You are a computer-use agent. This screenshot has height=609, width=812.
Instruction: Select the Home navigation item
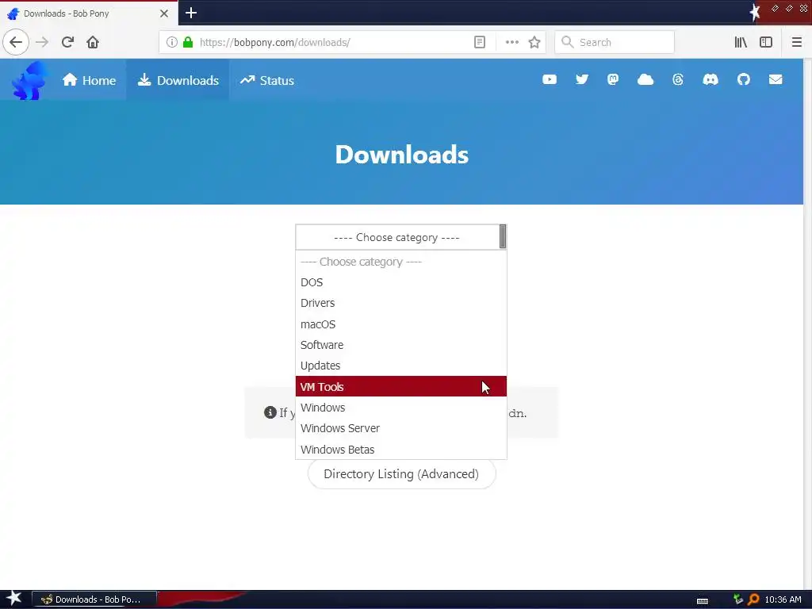click(x=89, y=80)
